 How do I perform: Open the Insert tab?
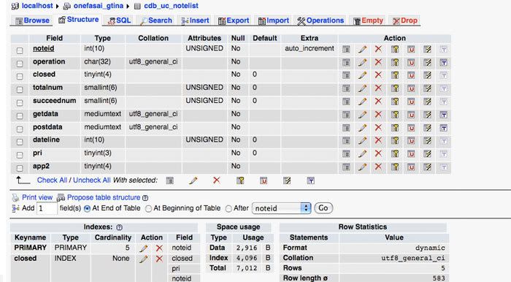pos(195,20)
